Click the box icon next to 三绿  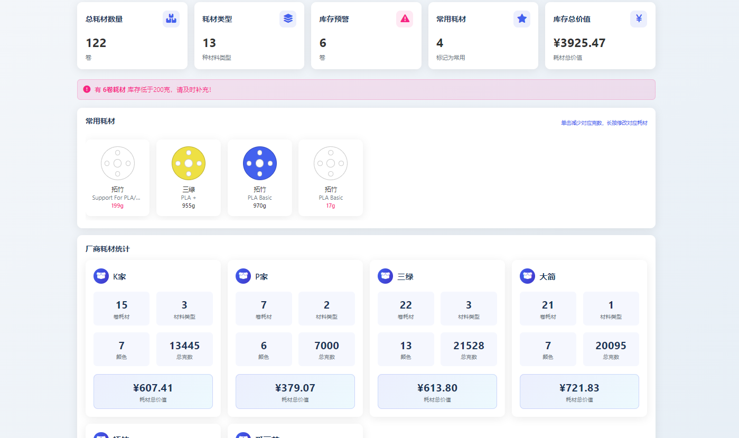(x=385, y=276)
